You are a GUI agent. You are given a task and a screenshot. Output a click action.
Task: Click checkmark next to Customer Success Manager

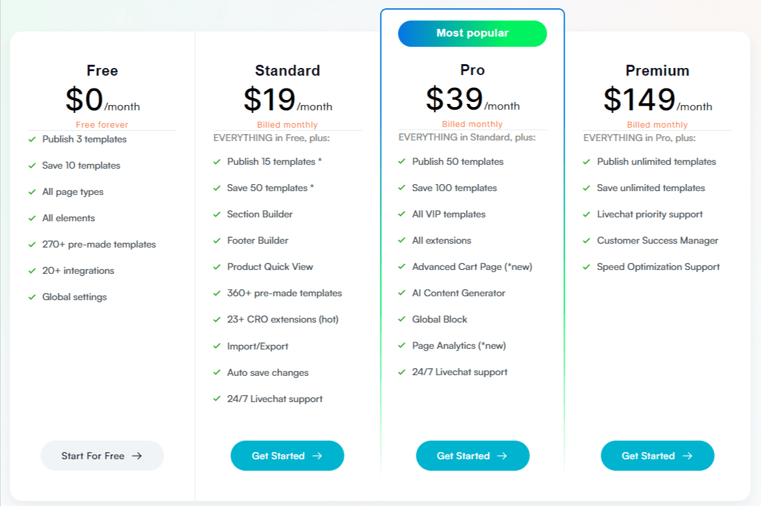(x=586, y=240)
